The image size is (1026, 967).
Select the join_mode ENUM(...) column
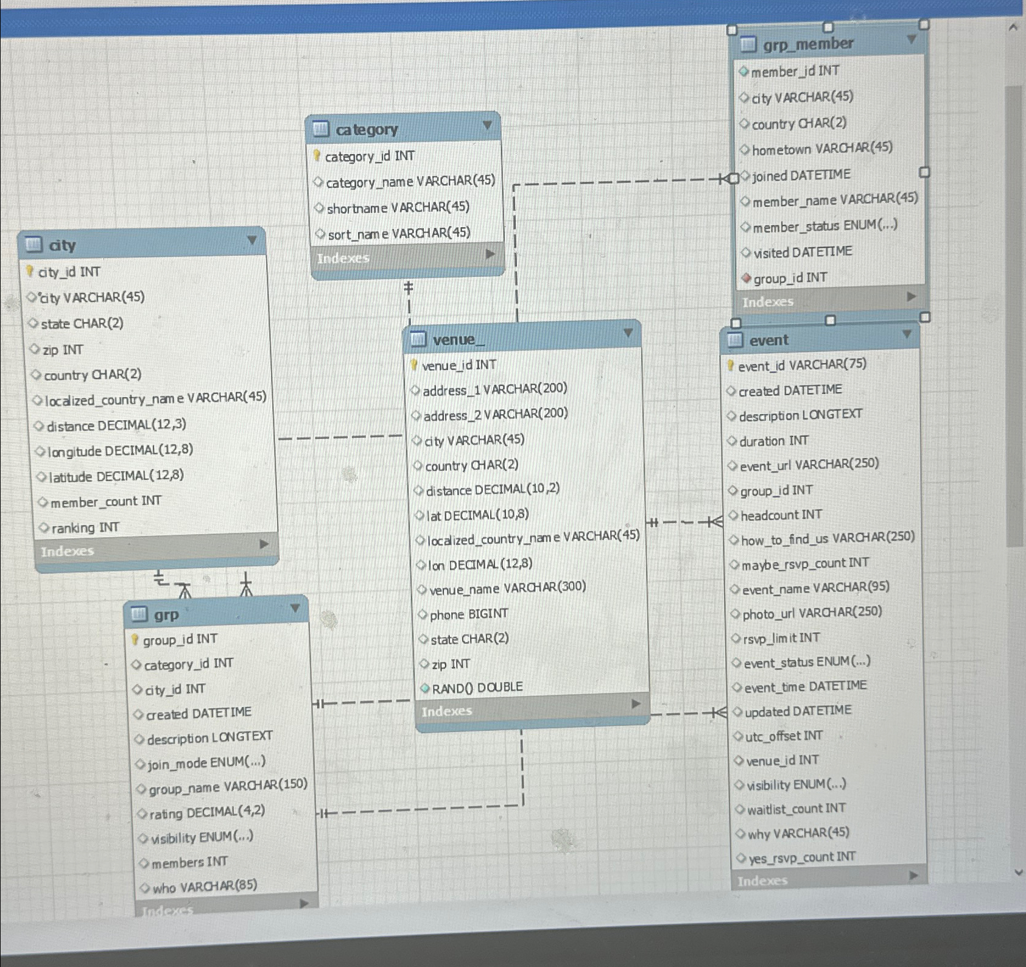[206, 762]
